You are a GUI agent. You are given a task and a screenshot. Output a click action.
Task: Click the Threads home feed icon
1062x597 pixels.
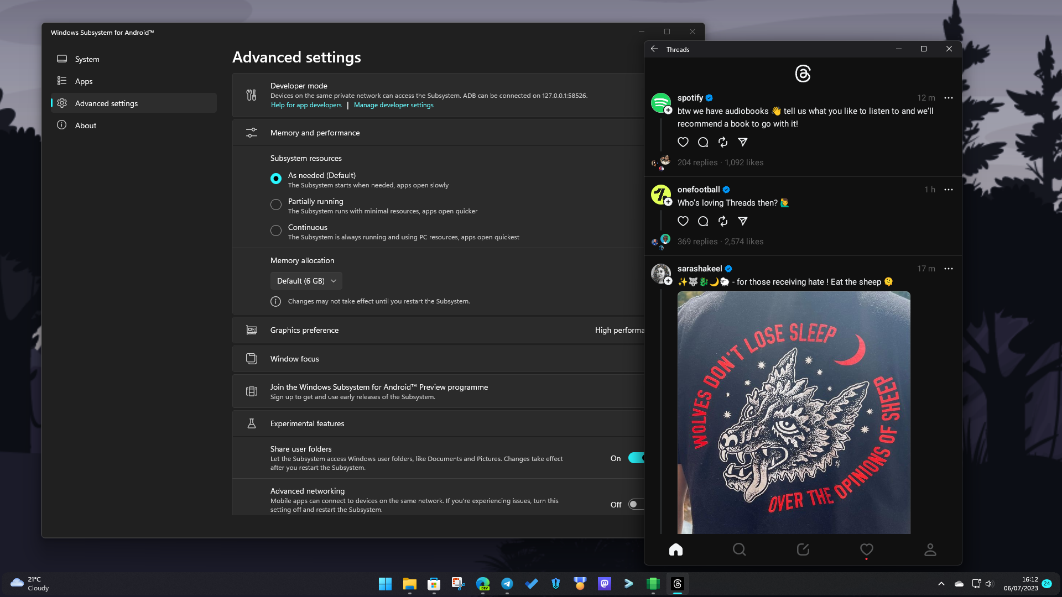[x=675, y=549]
